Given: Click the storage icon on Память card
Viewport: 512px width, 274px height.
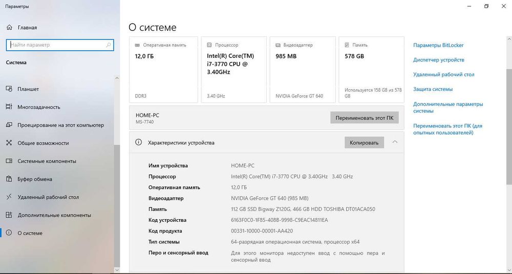Looking at the screenshot, I should click(x=347, y=45).
